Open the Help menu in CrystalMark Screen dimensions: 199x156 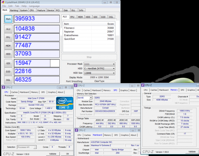coord(24,6)
